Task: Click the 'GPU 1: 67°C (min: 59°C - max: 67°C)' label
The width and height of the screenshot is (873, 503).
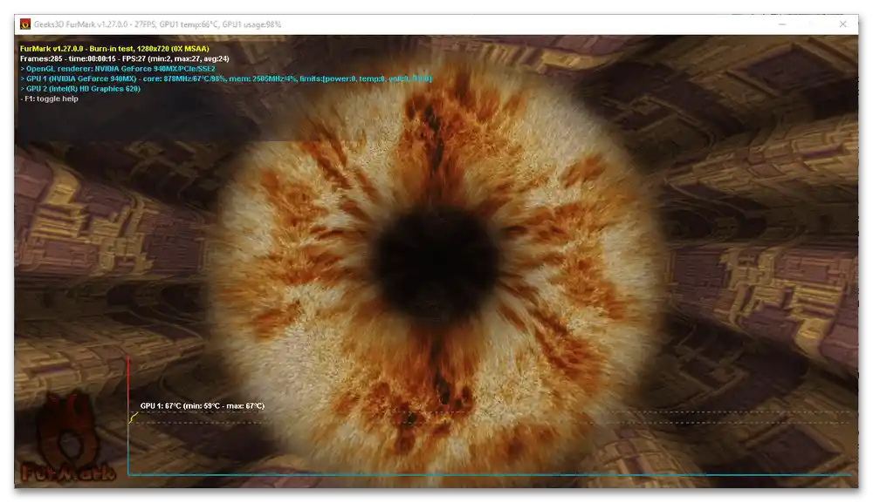Action: click(x=203, y=405)
